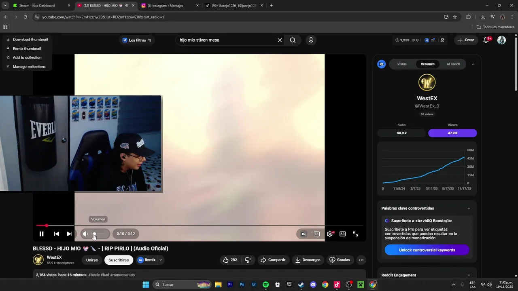Choose Add to collection
518x291 pixels.
tap(24, 57)
